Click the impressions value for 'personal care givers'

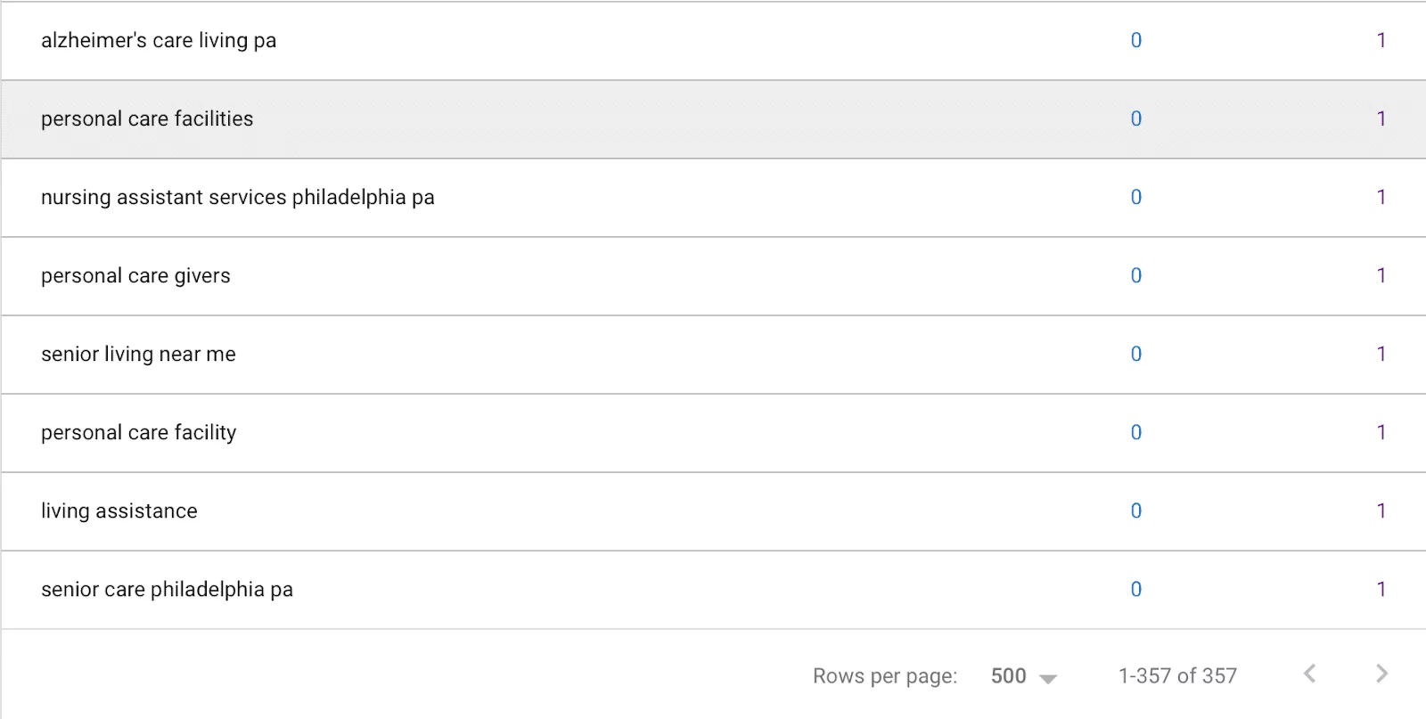[1380, 275]
